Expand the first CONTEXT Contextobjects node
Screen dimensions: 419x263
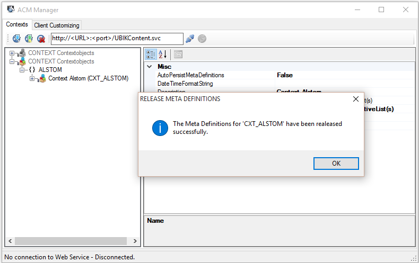tap(12, 53)
